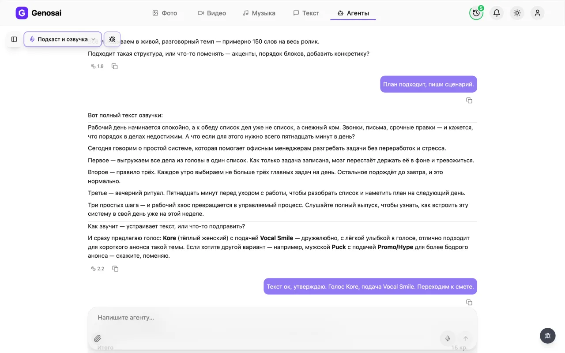Open the floating debug bug button
Image resolution: width=565 pixels, height=353 pixels.
tap(548, 336)
